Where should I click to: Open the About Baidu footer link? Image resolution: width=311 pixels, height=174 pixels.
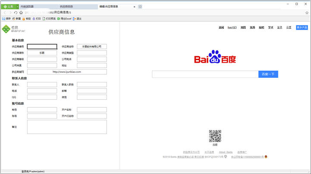(226, 152)
